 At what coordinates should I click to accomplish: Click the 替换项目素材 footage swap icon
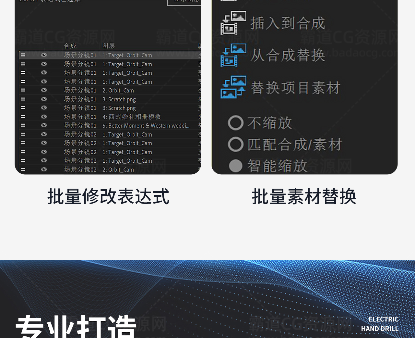pyautogui.click(x=233, y=87)
